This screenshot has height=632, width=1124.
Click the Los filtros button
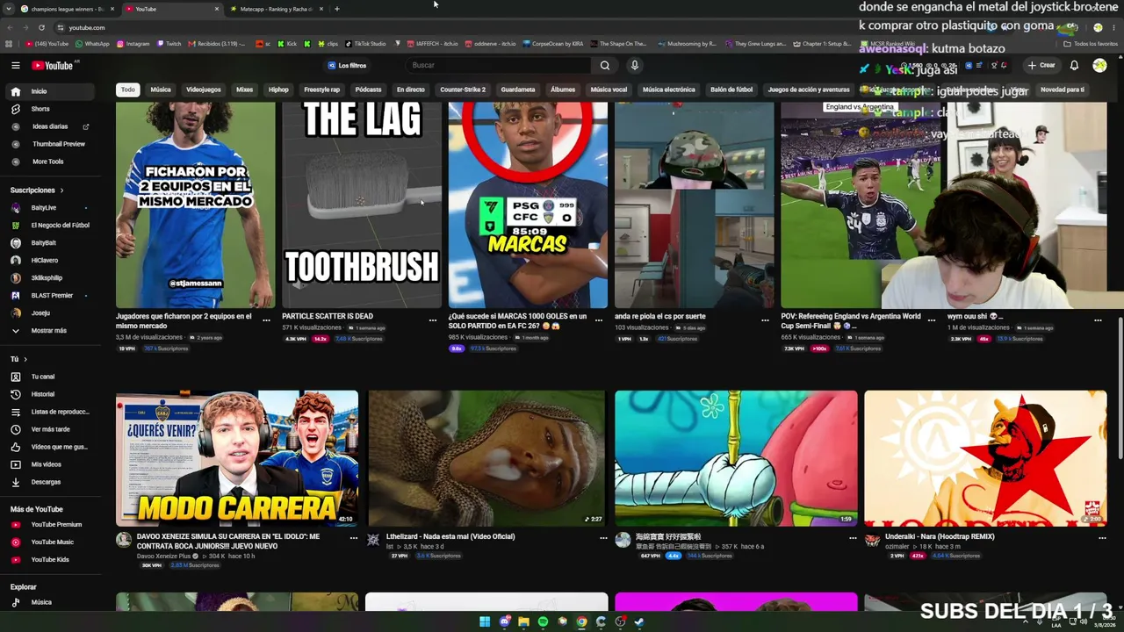[347, 66]
